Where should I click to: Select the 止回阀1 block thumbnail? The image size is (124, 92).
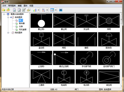(x=41, y=58)
